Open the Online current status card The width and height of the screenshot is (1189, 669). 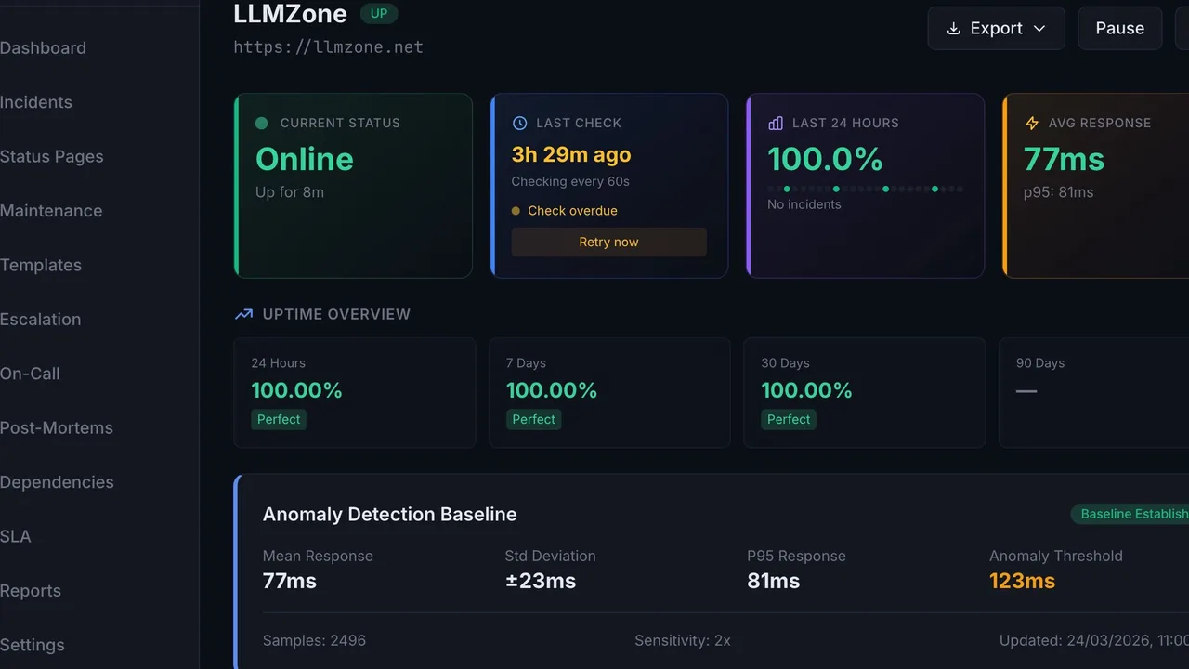pos(353,185)
